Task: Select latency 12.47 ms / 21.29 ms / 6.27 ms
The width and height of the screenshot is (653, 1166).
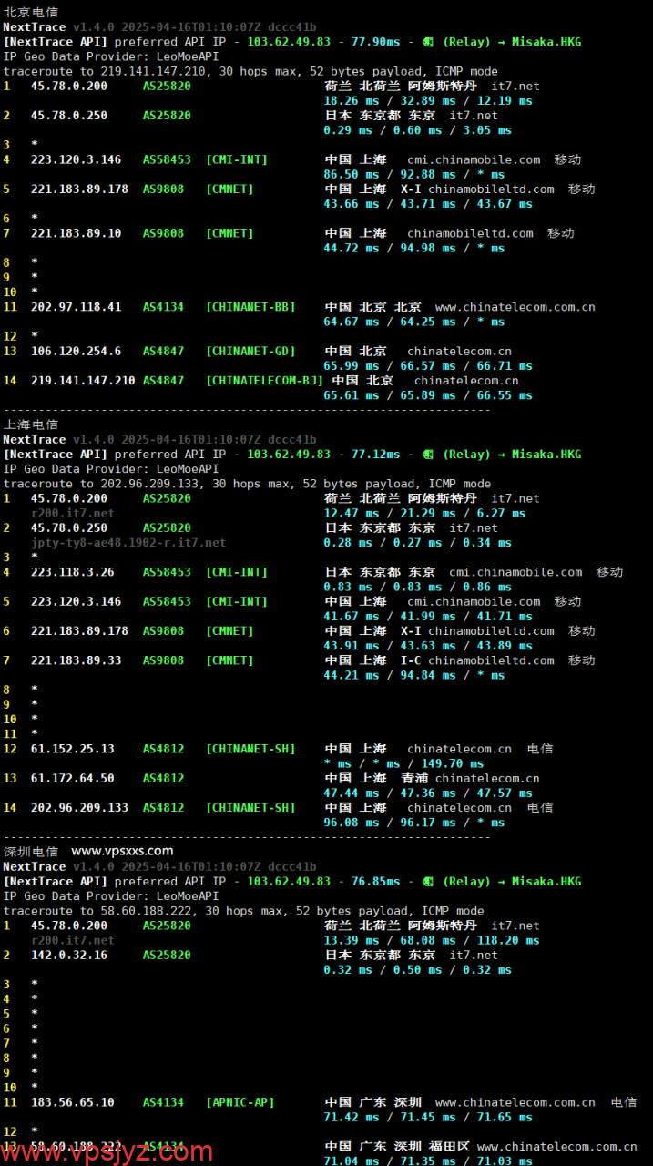Action: click(x=424, y=513)
